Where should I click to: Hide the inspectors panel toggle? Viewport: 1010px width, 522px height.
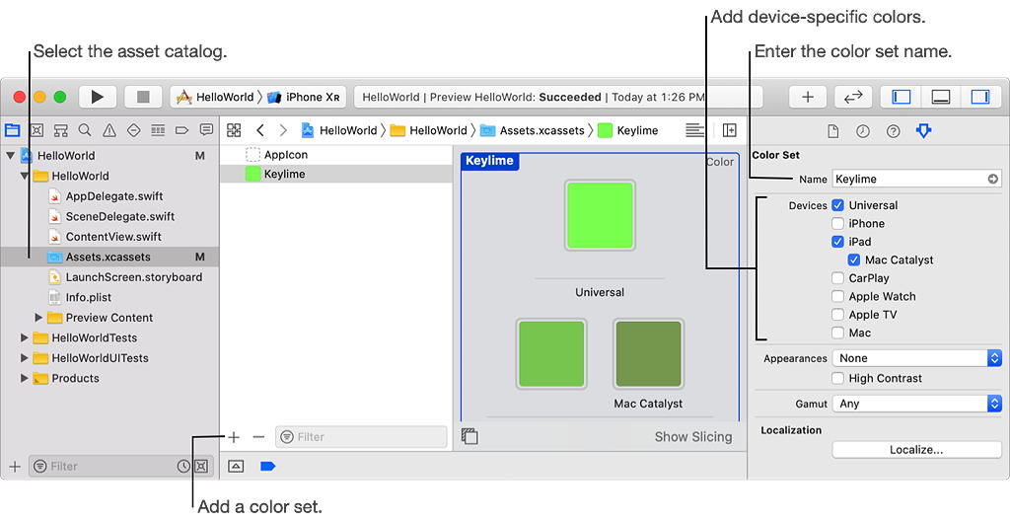click(x=980, y=98)
